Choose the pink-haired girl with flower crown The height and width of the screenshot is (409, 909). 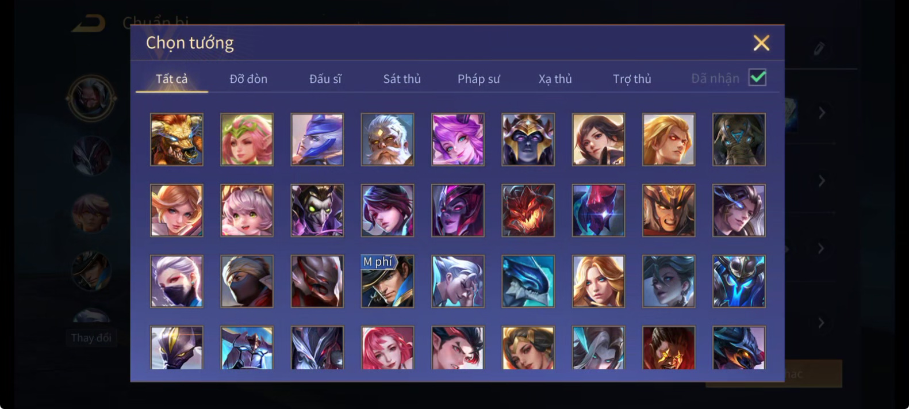tap(247, 140)
